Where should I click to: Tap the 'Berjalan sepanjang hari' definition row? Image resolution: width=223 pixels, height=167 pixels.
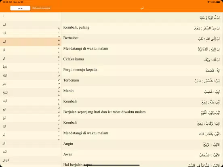pos(142,113)
